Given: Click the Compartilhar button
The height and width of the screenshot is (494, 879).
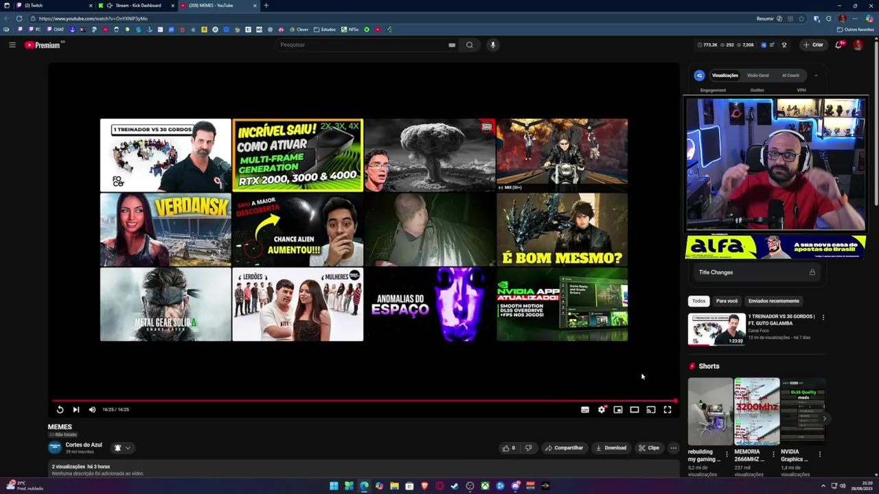Looking at the screenshot, I should (564, 448).
